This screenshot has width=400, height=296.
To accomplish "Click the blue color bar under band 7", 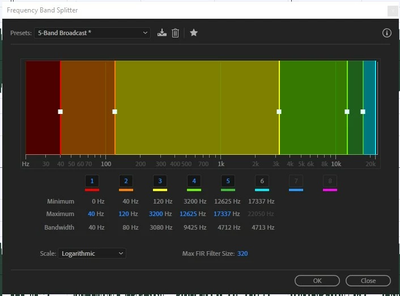I will point(296,190).
